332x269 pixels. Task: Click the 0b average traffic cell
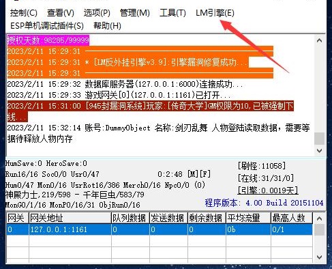pyautogui.click(x=248, y=229)
